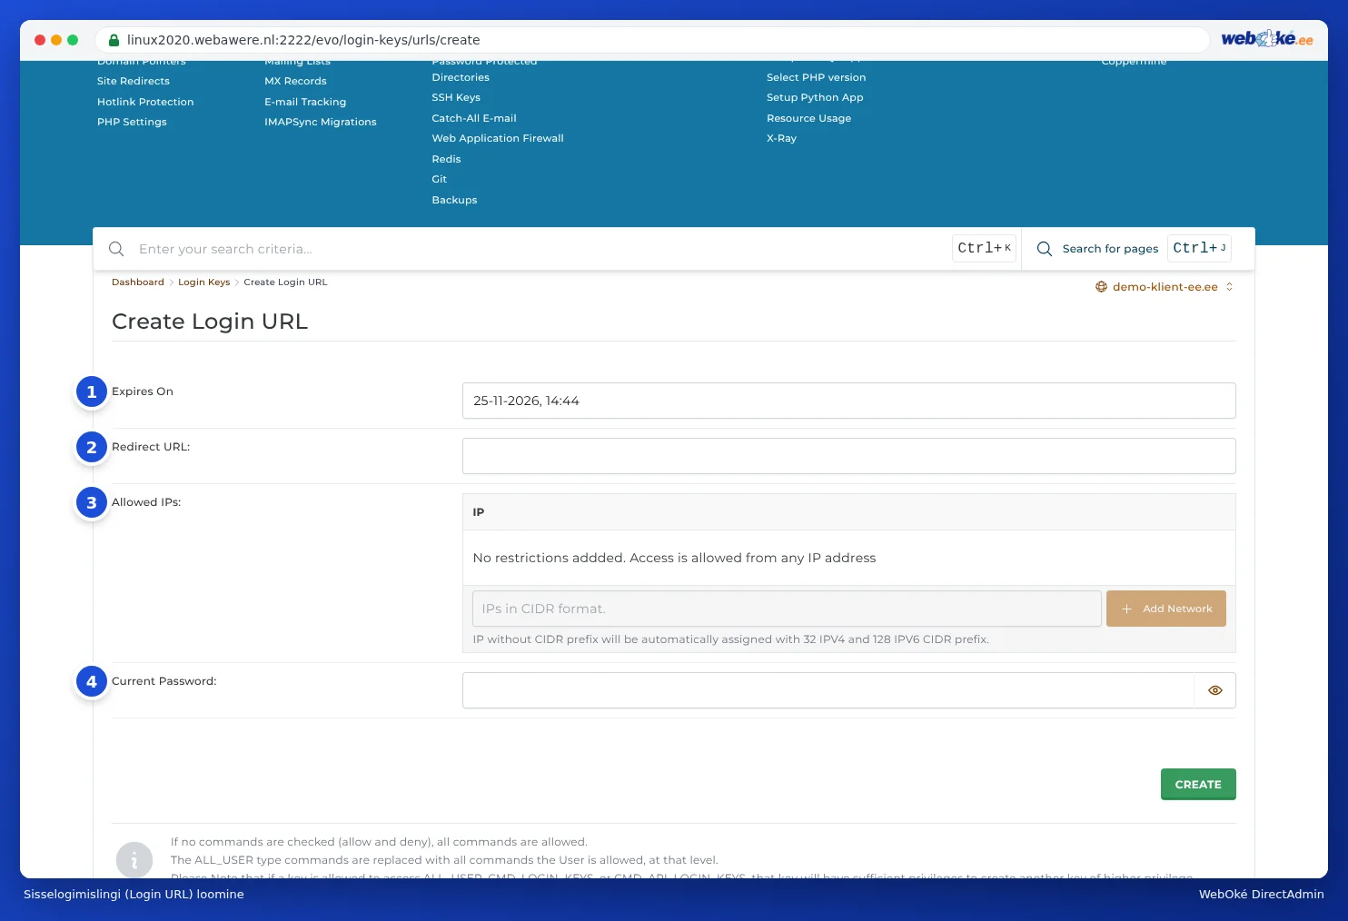Open PHP Settings menu item
The width and height of the screenshot is (1348, 921).
pyautogui.click(x=132, y=122)
